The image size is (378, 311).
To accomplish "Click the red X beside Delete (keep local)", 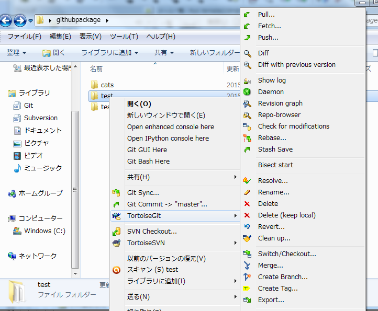I will [247, 215].
